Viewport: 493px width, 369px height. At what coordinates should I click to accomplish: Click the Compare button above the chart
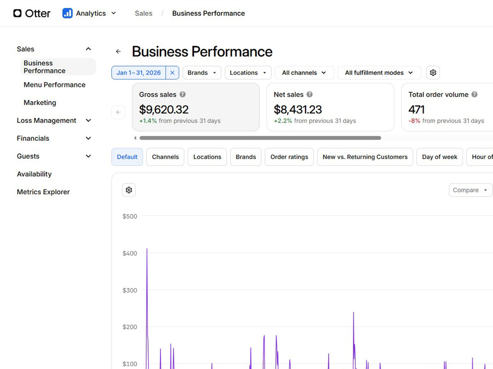pyautogui.click(x=470, y=190)
